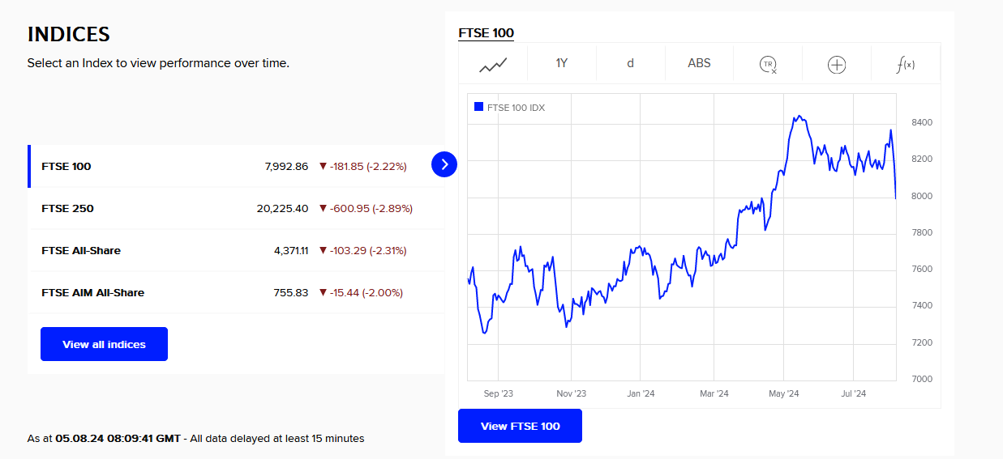Click the timestamp 05.08.24 08:09:41 GMT
Image resolution: width=1003 pixels, height=459 pixels.
point(118,438)
